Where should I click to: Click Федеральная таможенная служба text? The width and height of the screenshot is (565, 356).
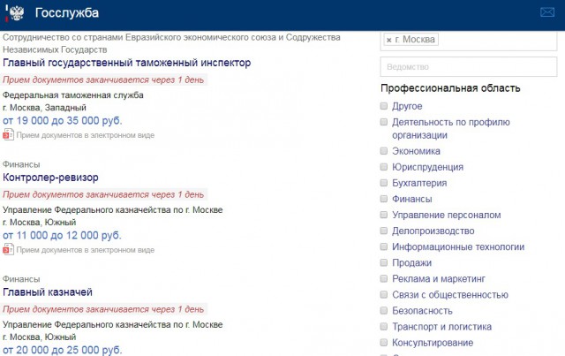[72, 95]
